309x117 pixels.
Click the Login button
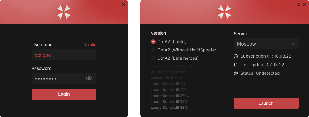64,94
